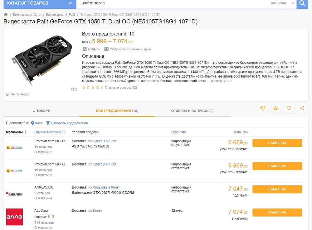Image resolution: width=312 pixels, height=230 pixels.
Task: Click the graphics card product image
Action: (x=42, y=59)
